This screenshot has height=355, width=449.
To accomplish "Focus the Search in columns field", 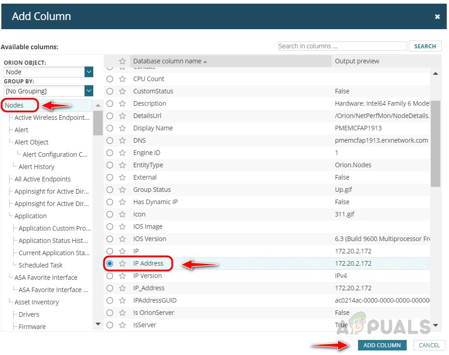I will [343, 46].
